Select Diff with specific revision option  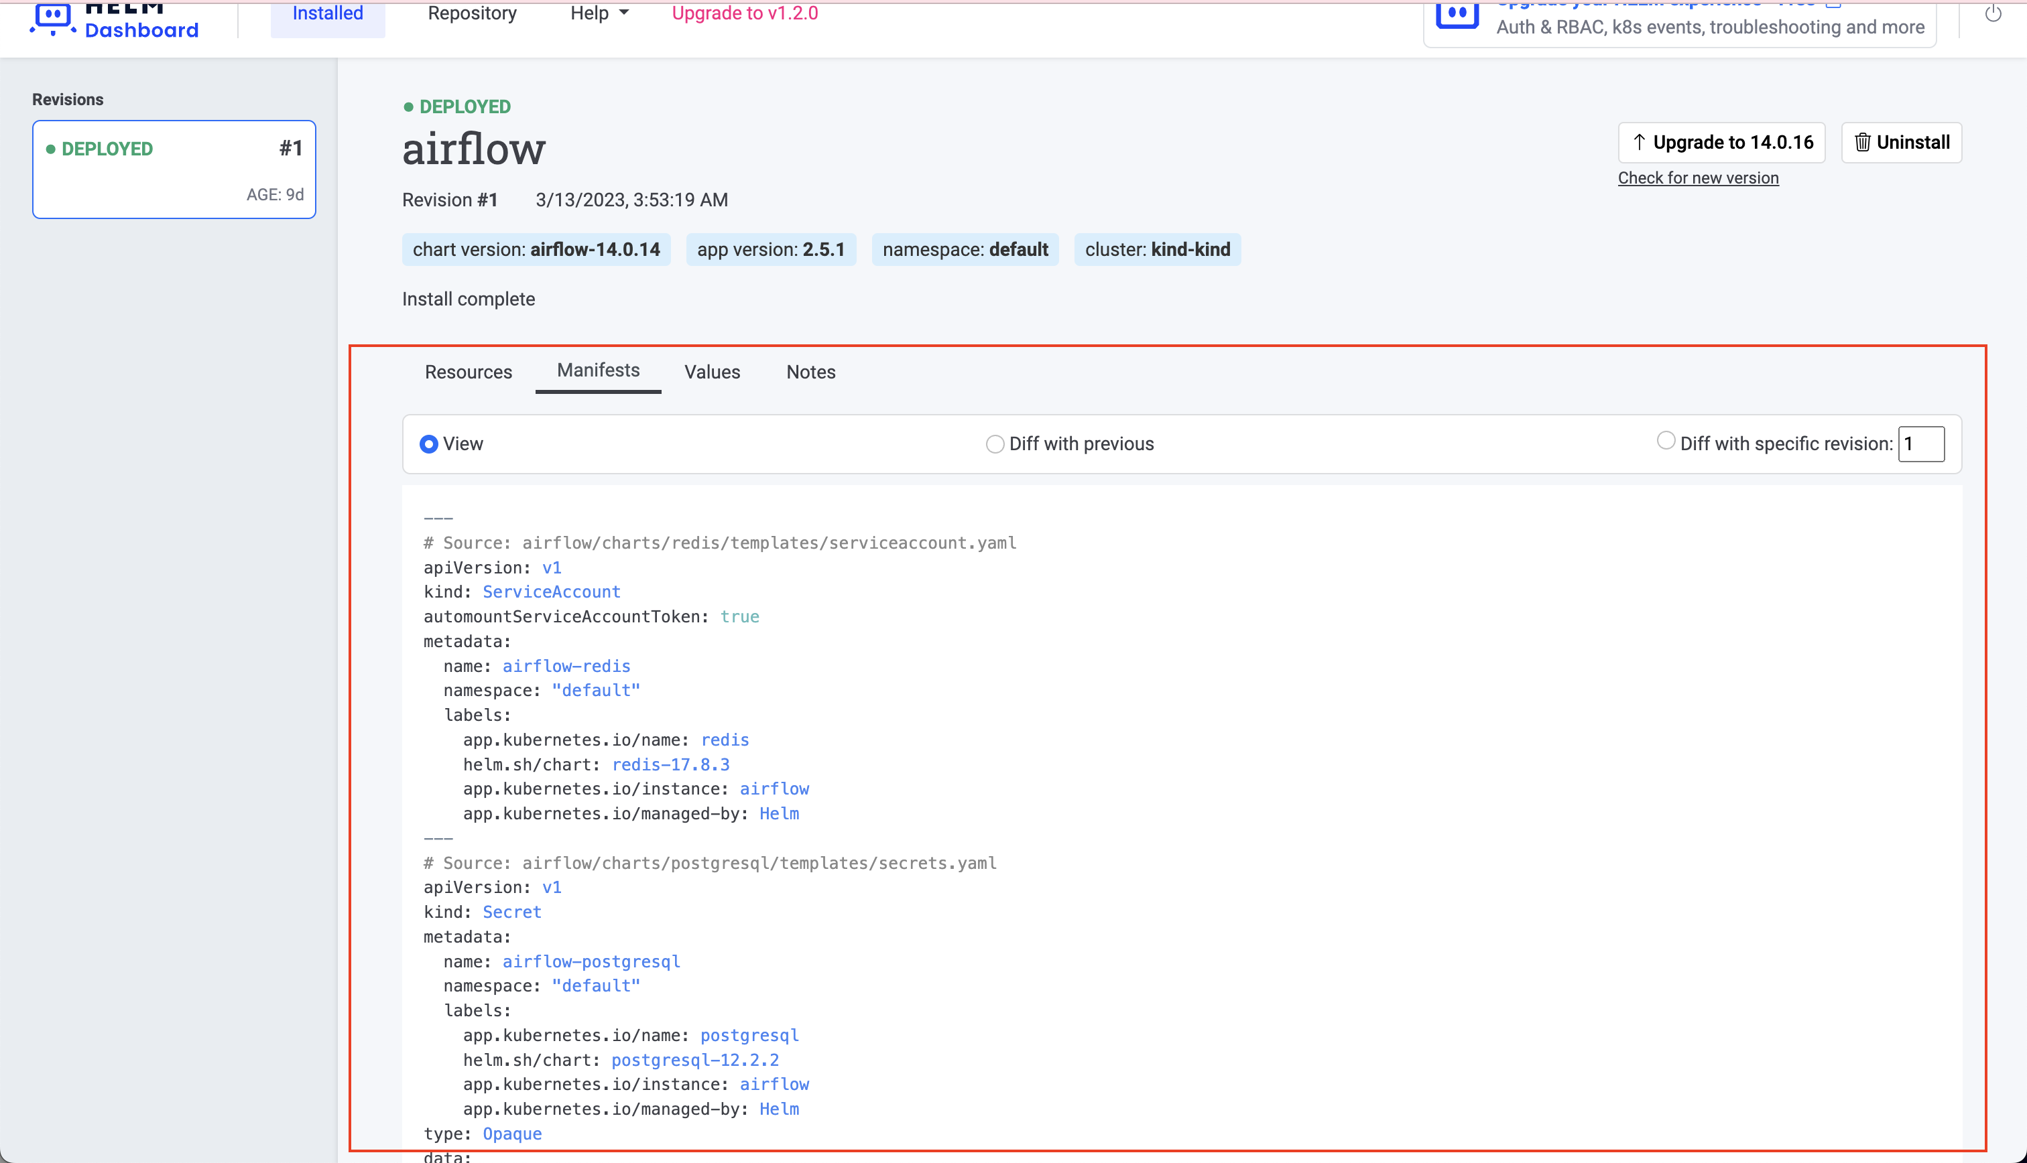point(1665,440)
